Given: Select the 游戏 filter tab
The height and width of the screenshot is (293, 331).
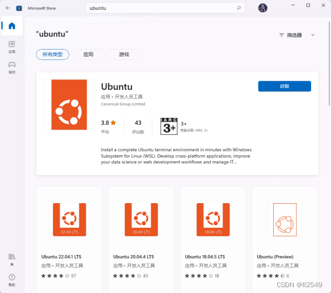Looking at the screenshot, I should pyautogui.click(x=124, y=54).
